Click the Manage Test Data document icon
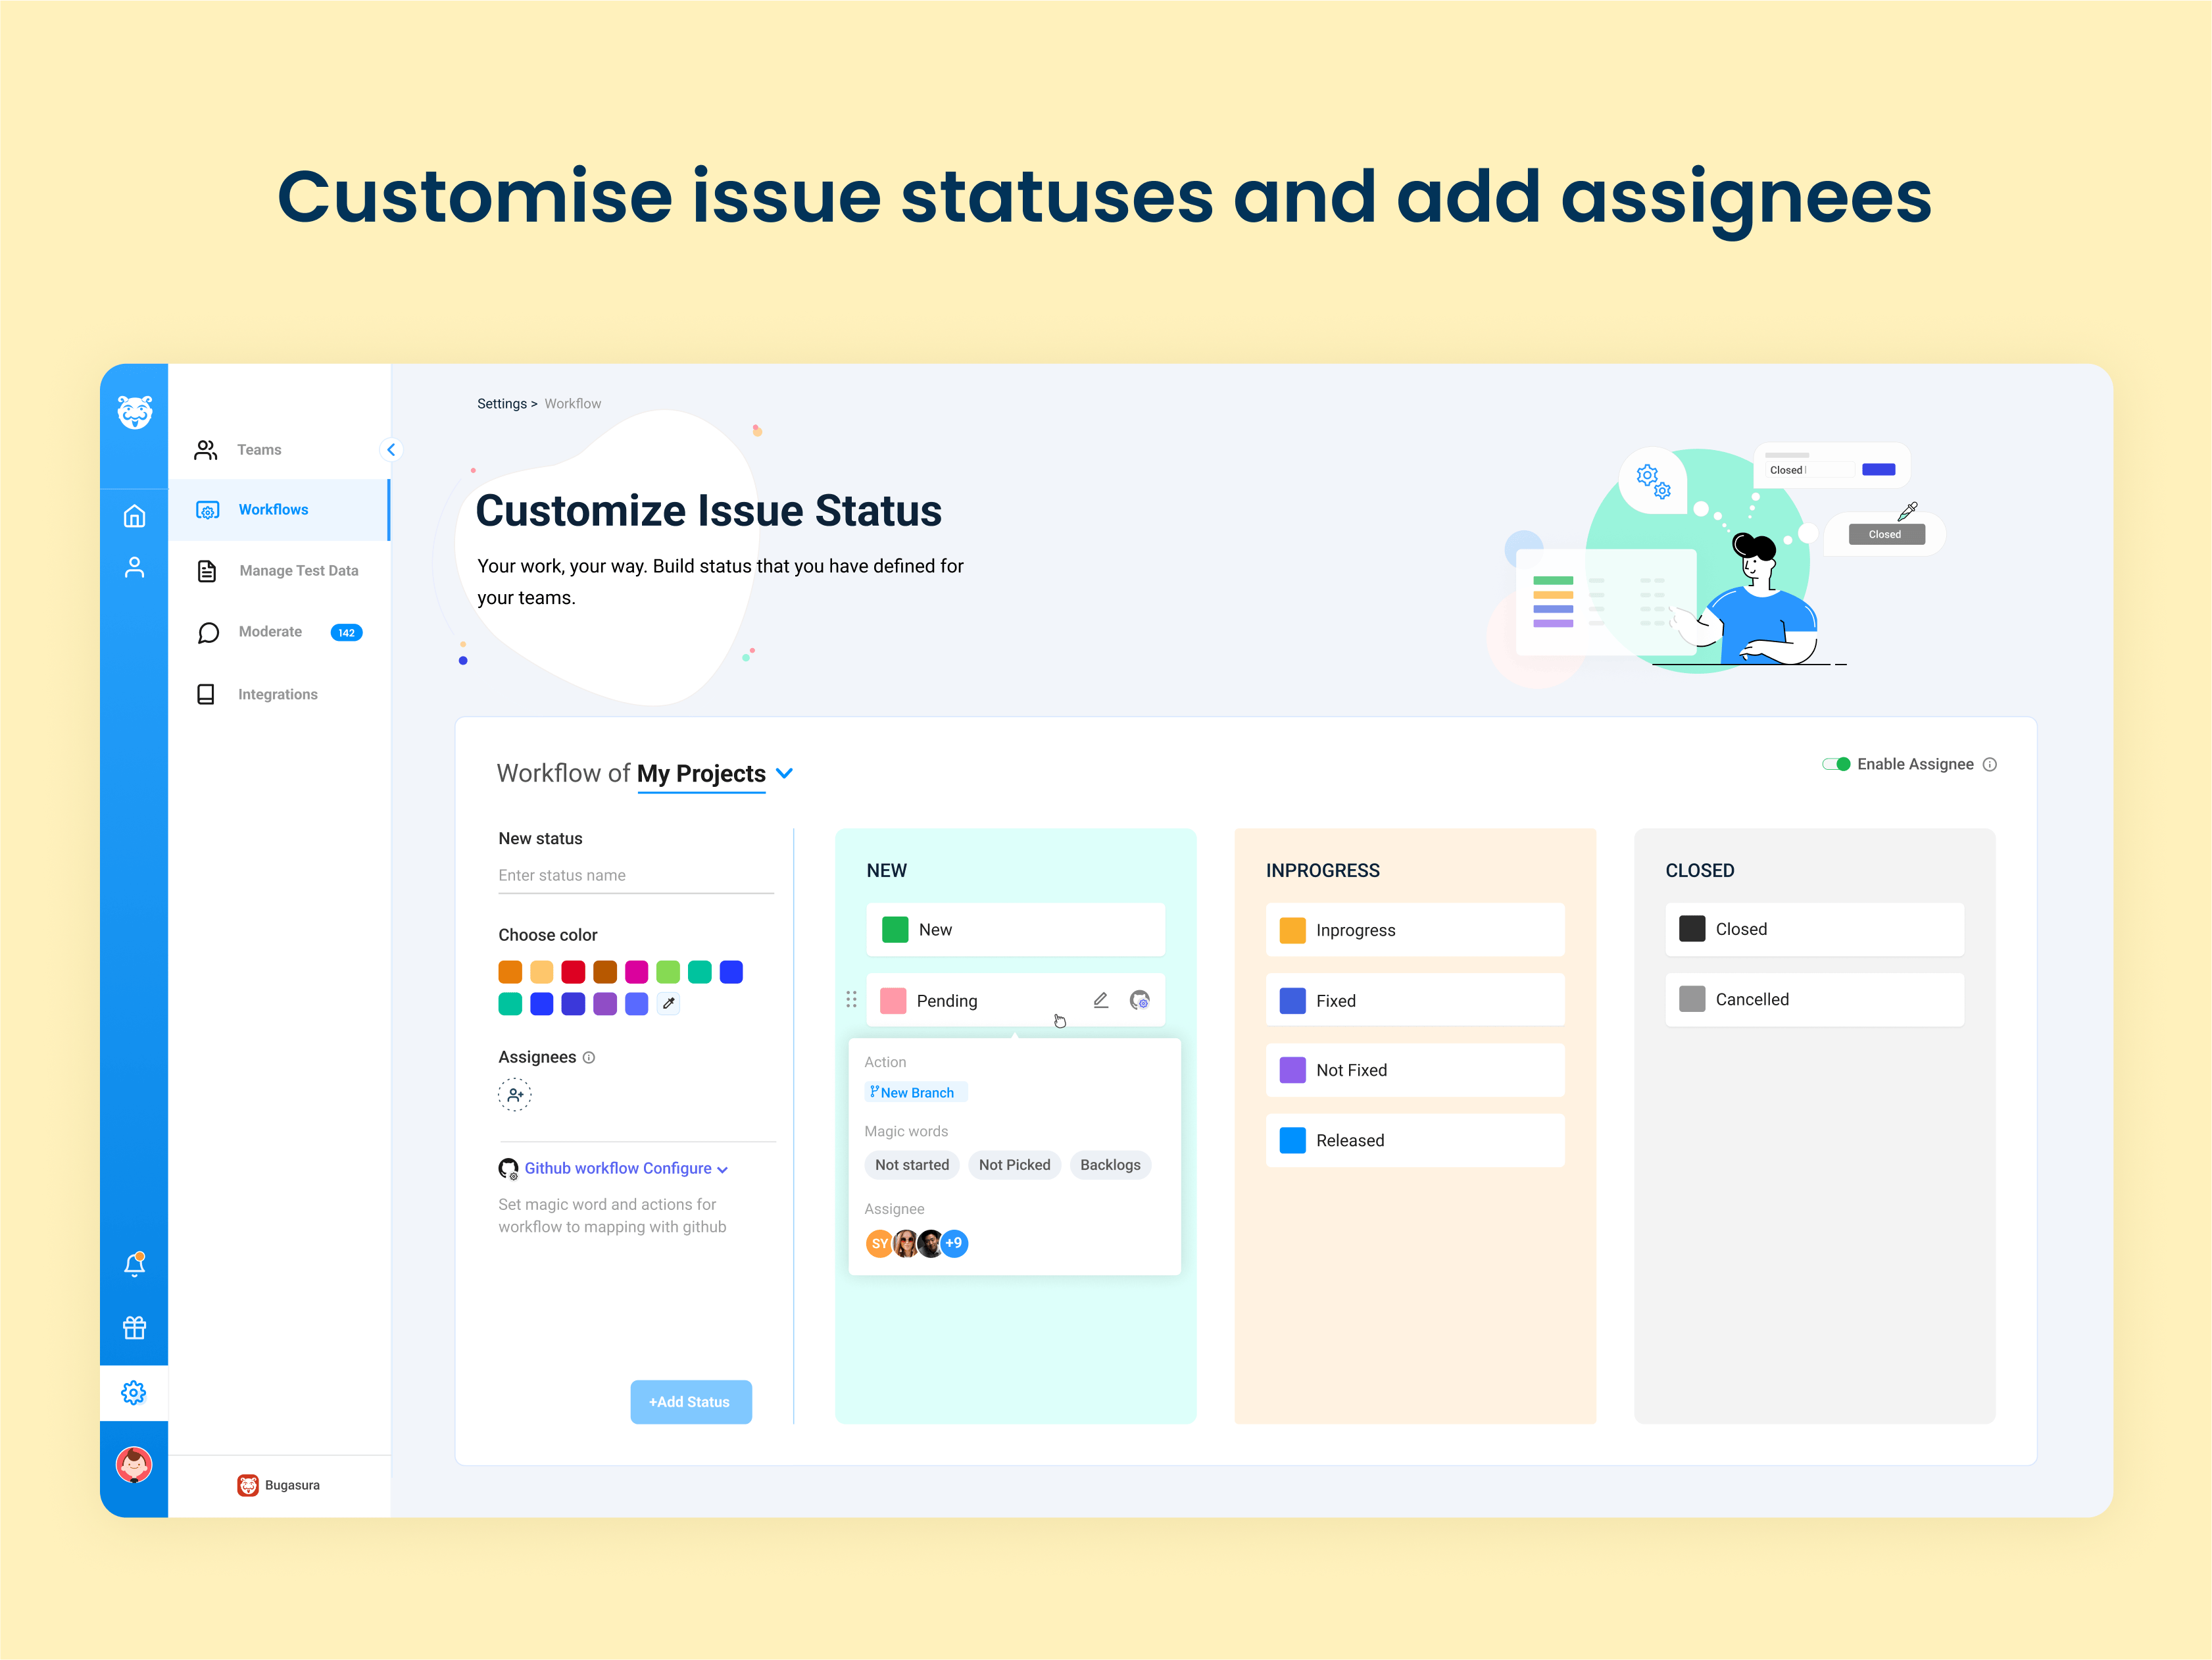Viewport: 2212px width, 1660px height. click(x=207, y=570)
